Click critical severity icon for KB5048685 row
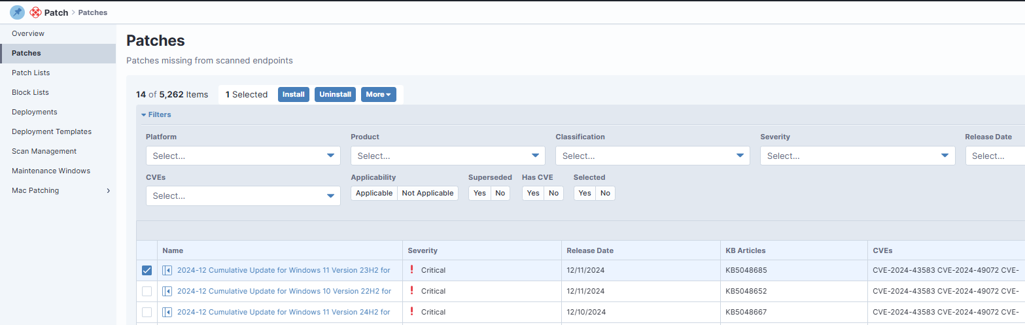Screen dimensions: 1025x325 coord(411,269)
